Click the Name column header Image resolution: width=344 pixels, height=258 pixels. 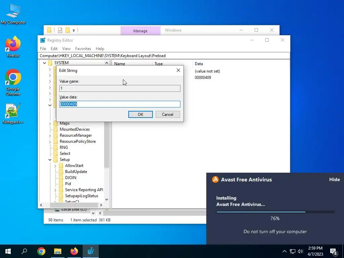point(120,64)
